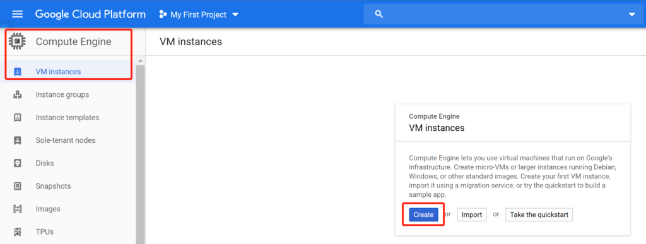Click the Compute Engine chip icon
The image size is (646, 244).
click(17, 42)
